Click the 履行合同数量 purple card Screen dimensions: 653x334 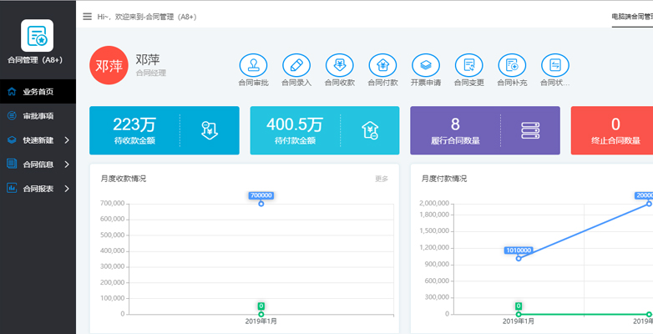pyautogui.click(x=484, y=130)
